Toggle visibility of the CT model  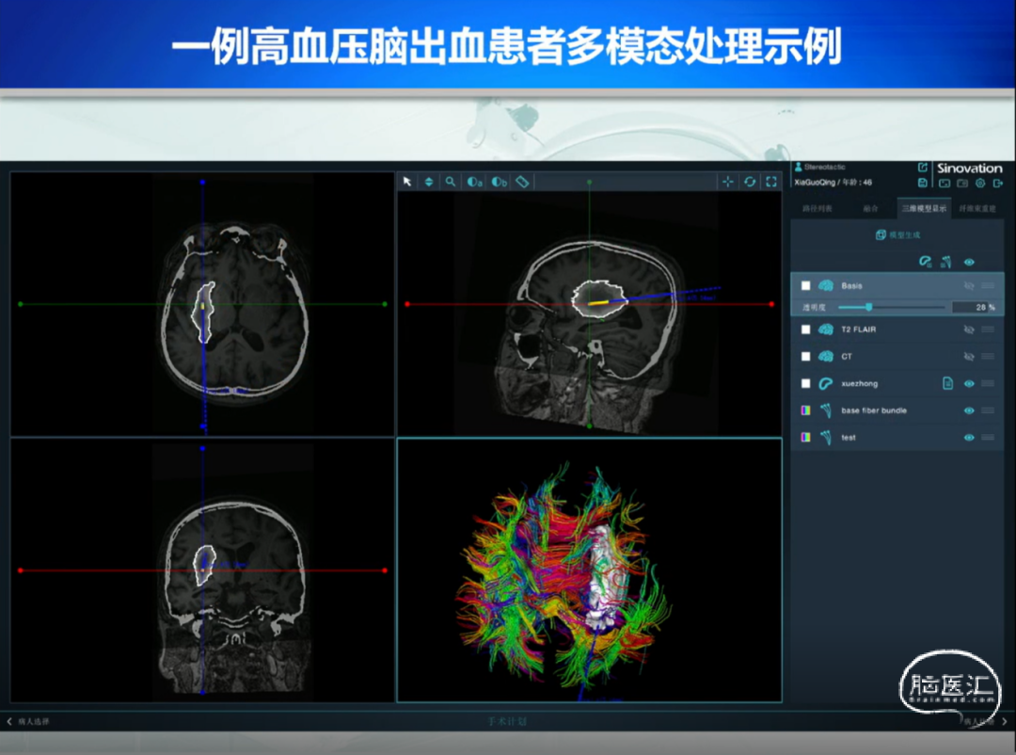coord(968,357)
